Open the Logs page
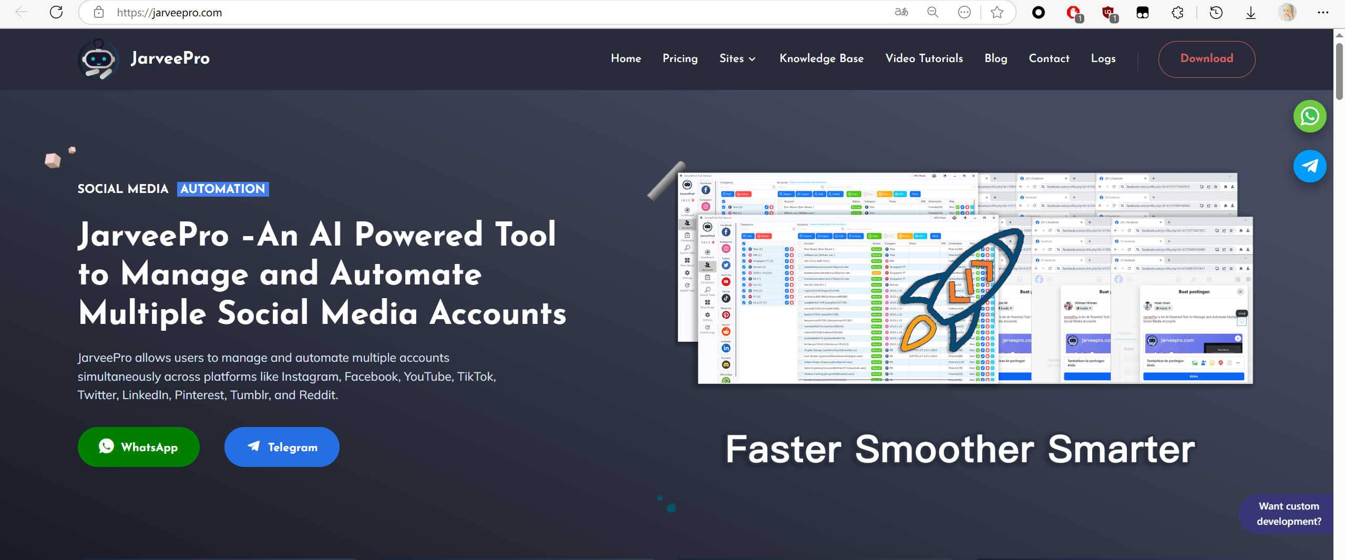 pyautogui.click(x=1103, y=58)
